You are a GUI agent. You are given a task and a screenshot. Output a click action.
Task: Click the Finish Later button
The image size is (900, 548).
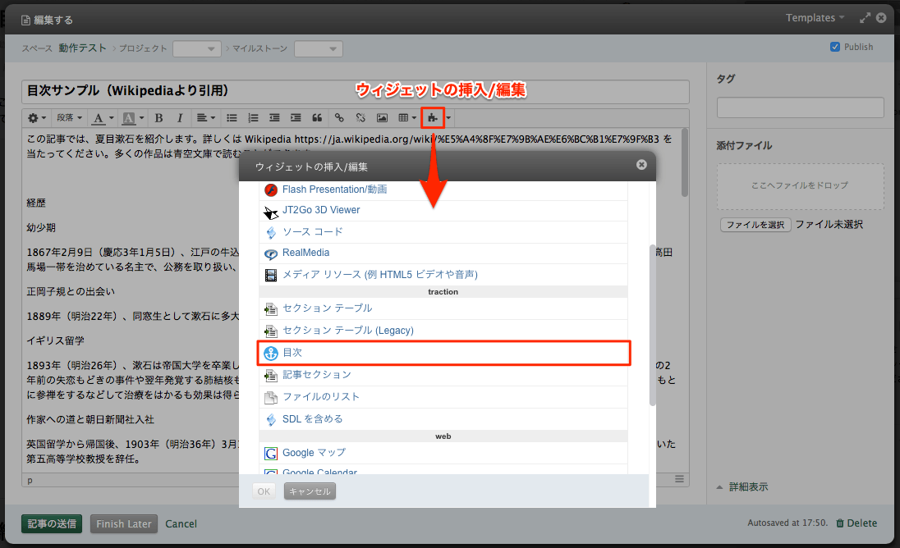click(124, 523)
